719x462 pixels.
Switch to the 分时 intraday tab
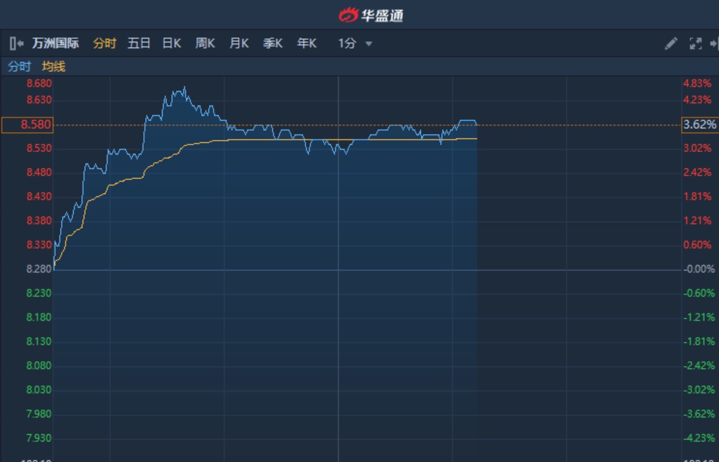pos(104,44)
